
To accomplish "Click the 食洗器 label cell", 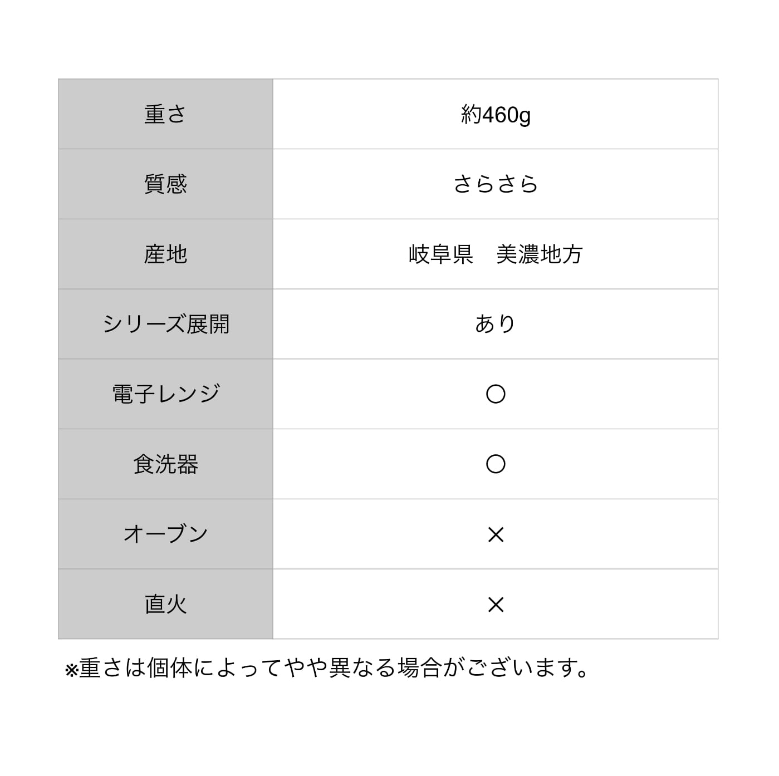I will click(165, 464).
